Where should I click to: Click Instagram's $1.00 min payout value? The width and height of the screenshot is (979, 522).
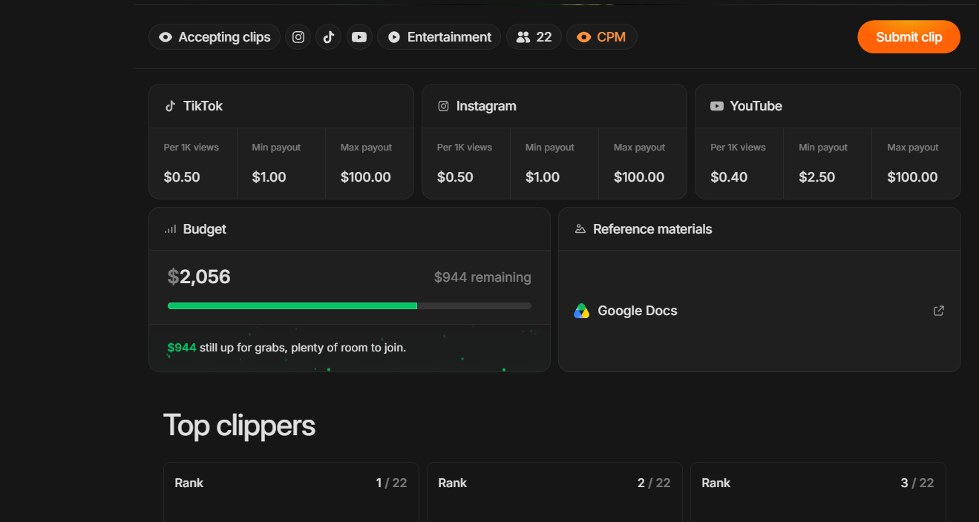[542, 177]
